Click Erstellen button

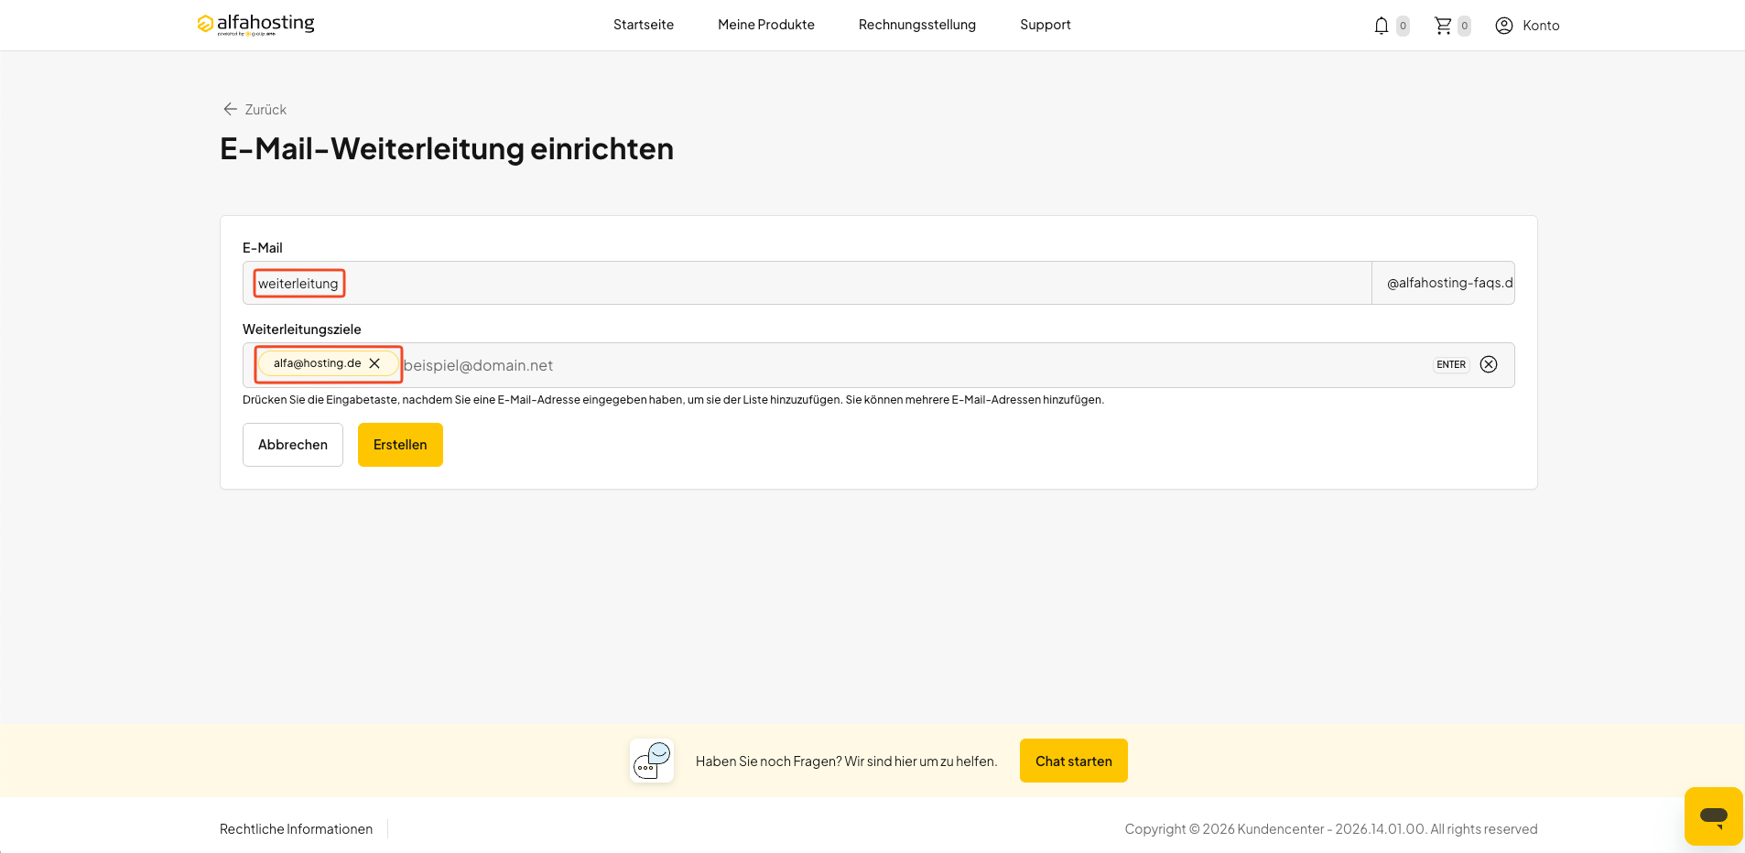400,445
